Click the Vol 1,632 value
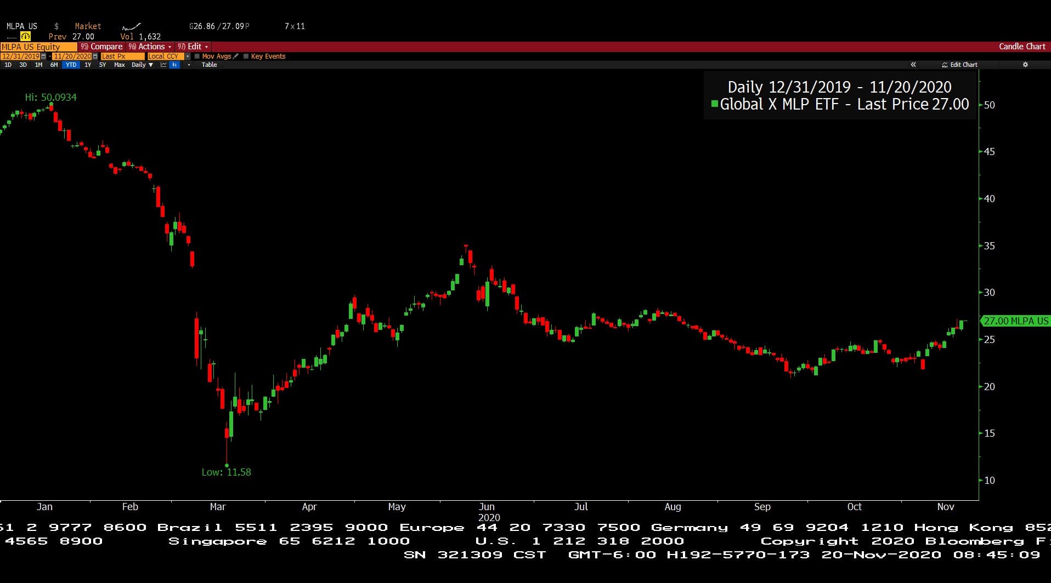 pos(140,37)
